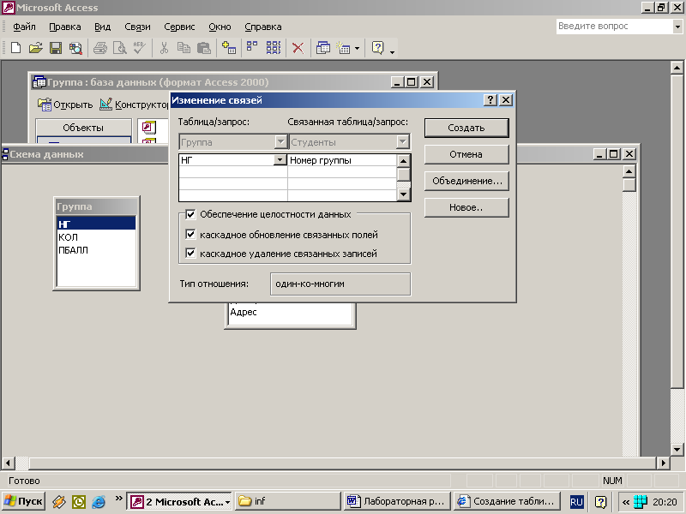
Task: Toggle каскадное удаление связанных записей checkbox
Action: coord(190,253)
